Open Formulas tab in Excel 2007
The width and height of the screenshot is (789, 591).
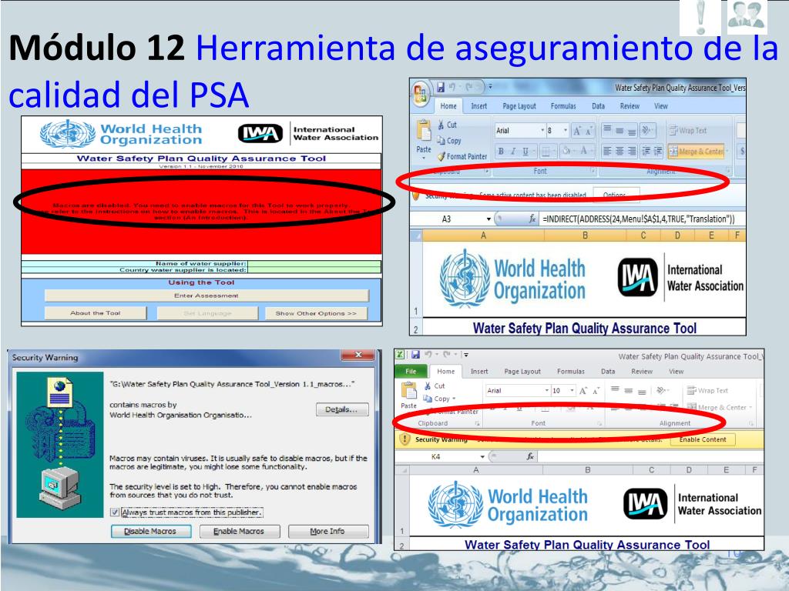(563, 106)
